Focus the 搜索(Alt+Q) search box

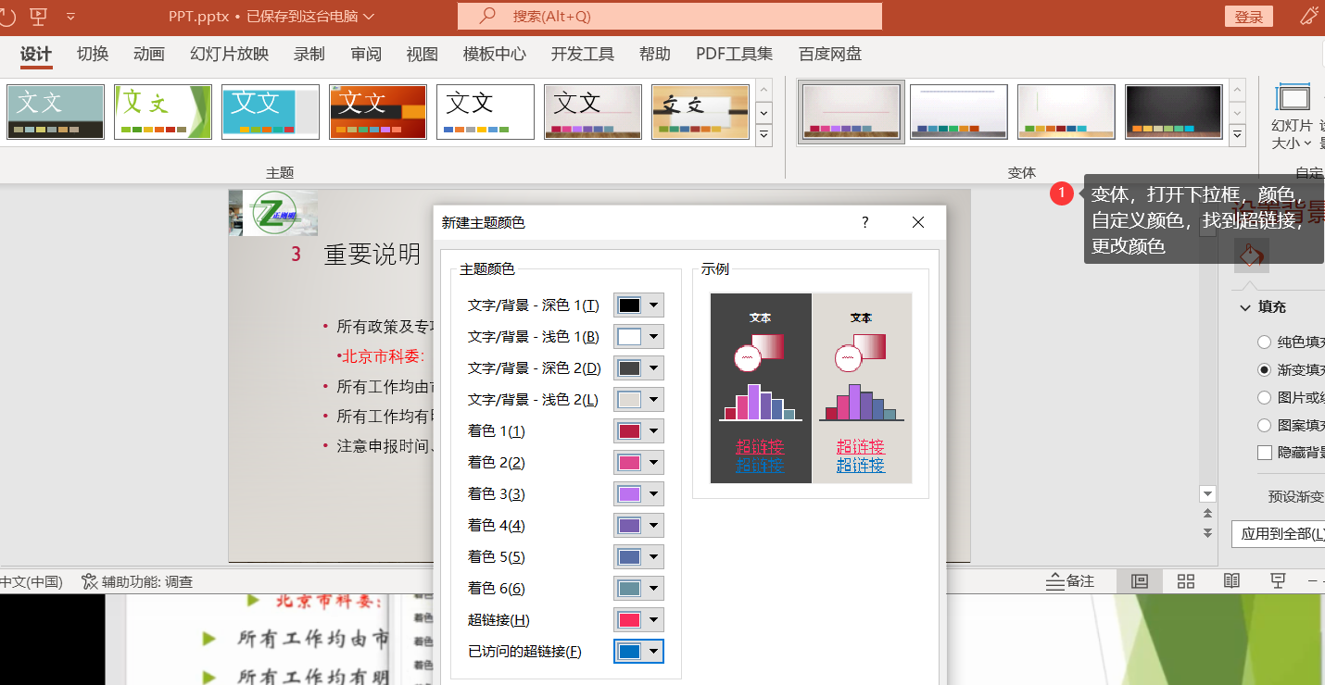click(x=670, y=16)
